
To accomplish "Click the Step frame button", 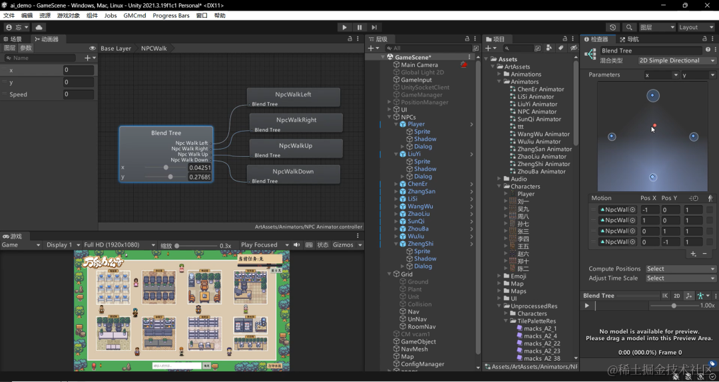I will click(374, 27).
